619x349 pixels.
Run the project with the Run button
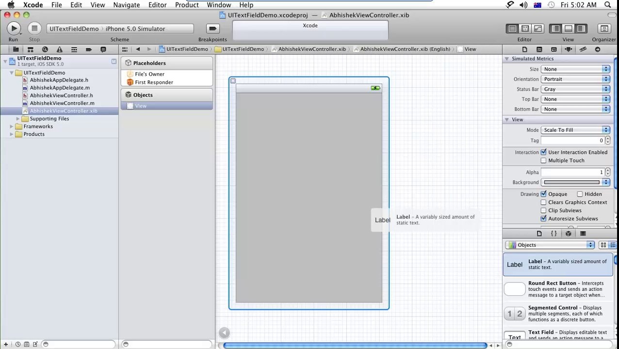pos(14,29)
